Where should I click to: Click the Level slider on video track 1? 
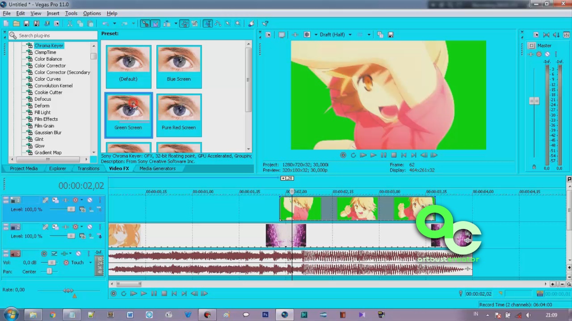(x=71, y=210)
